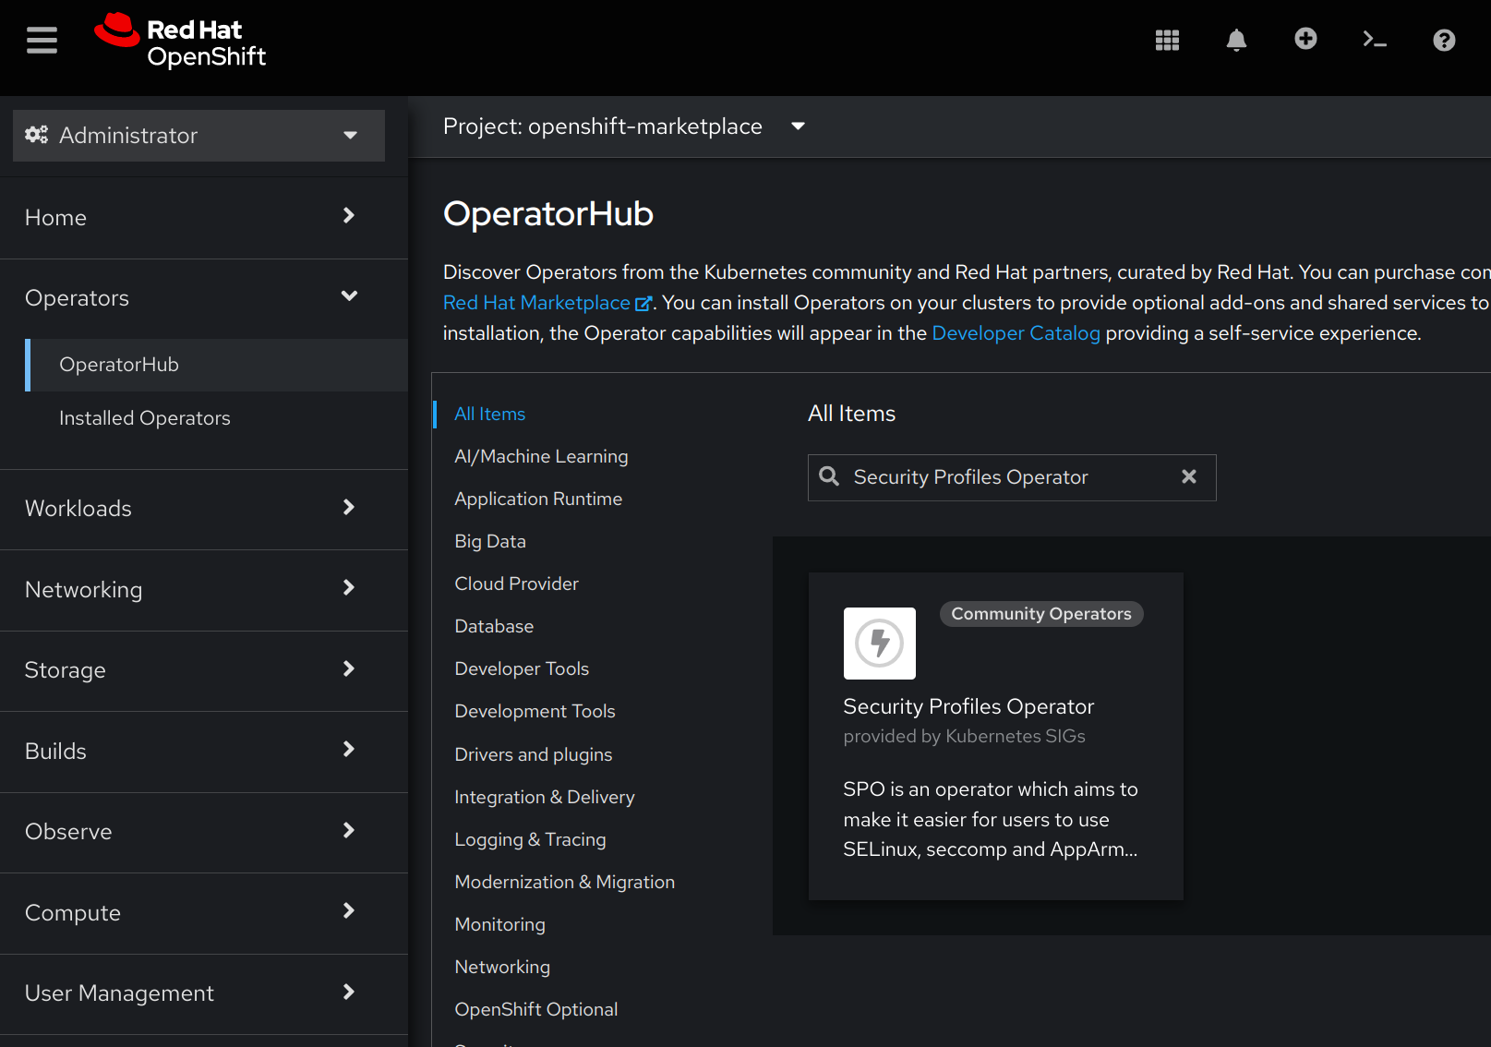The width and height of the screenshot is (1491, 1047).
Task: Click the Community Operators badge
Action: [x=1041, y=614]
